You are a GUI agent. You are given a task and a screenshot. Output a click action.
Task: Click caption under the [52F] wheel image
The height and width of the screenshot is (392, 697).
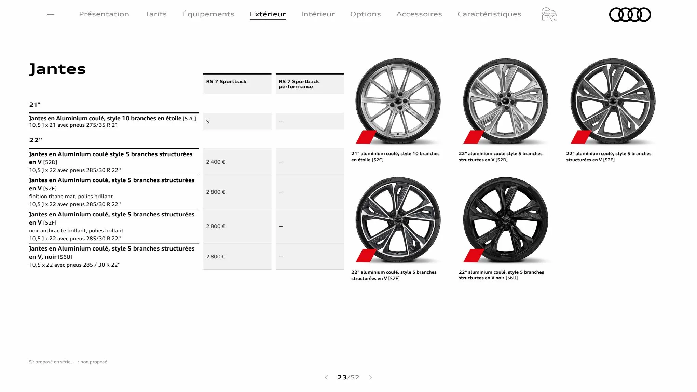pos(394,275)
